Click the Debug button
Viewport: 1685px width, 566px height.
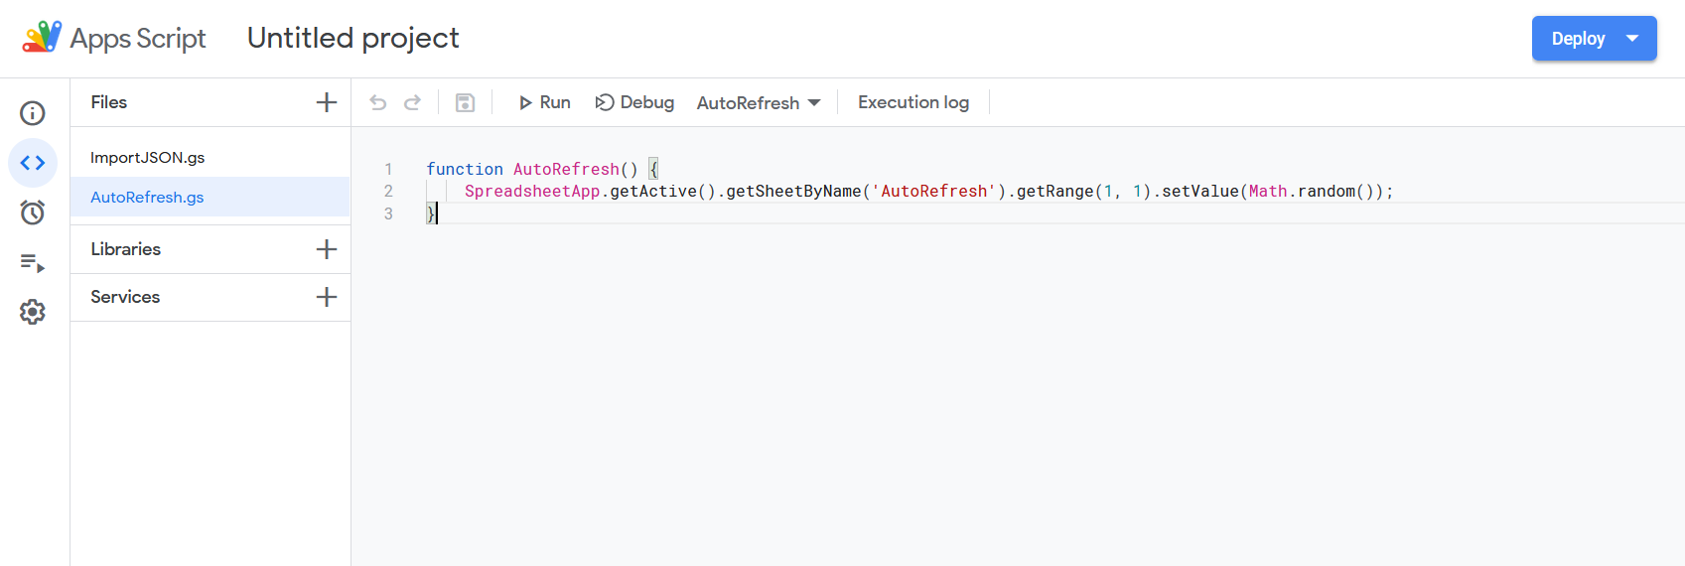[x=634, y=102]
